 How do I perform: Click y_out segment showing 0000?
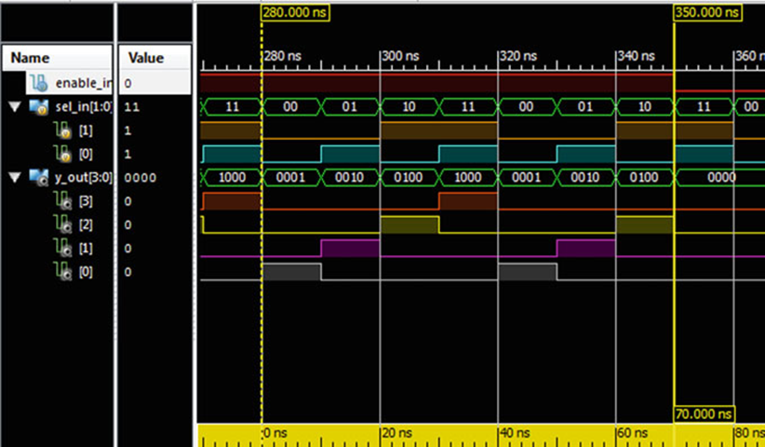point(719,178)
